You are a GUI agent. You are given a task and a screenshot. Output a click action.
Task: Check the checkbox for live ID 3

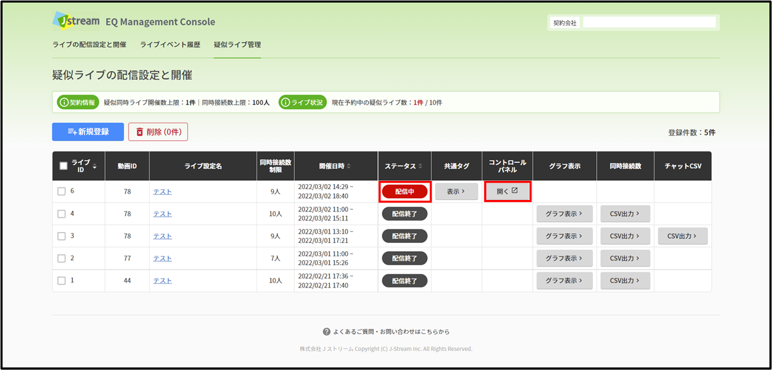[x=61, y=236]
